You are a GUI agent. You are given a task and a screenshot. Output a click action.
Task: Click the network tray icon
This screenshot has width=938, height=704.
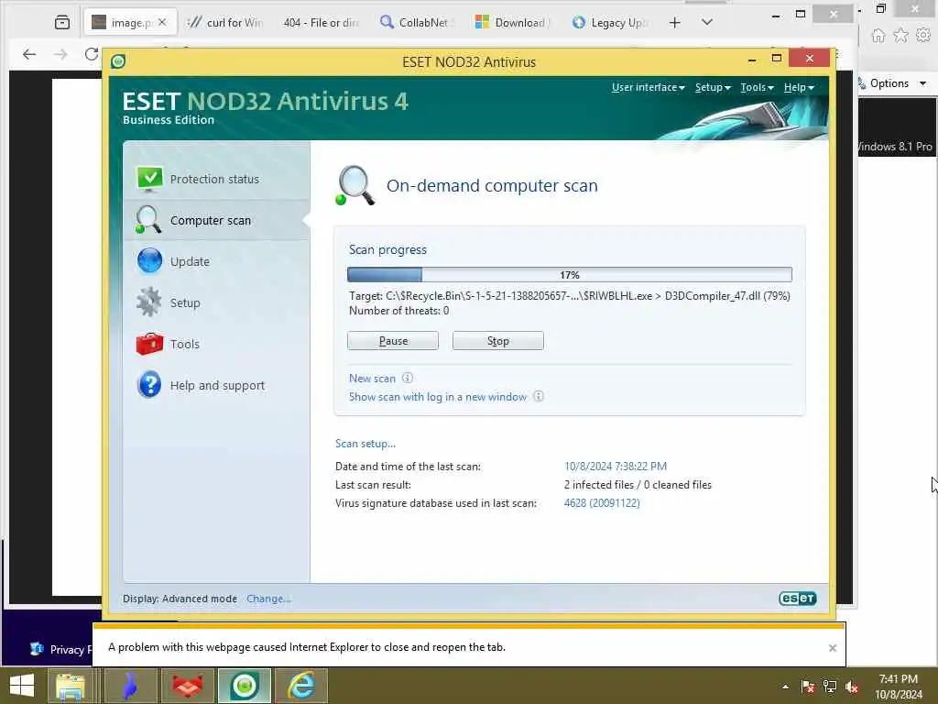pos(830,687)
